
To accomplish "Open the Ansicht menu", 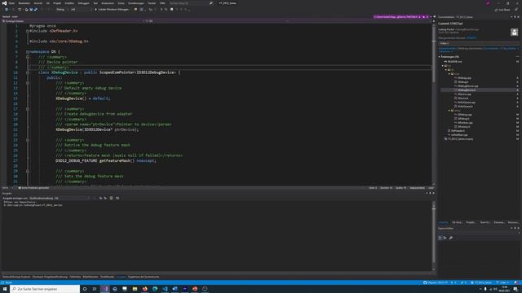I will pyautogui.click(x=38, y=3).
